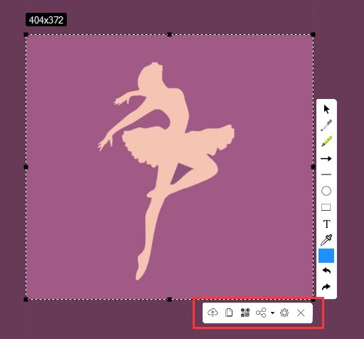Screen dimensions: 364x339
Task: Activate the straight line tool
Action: click(326, 174)
